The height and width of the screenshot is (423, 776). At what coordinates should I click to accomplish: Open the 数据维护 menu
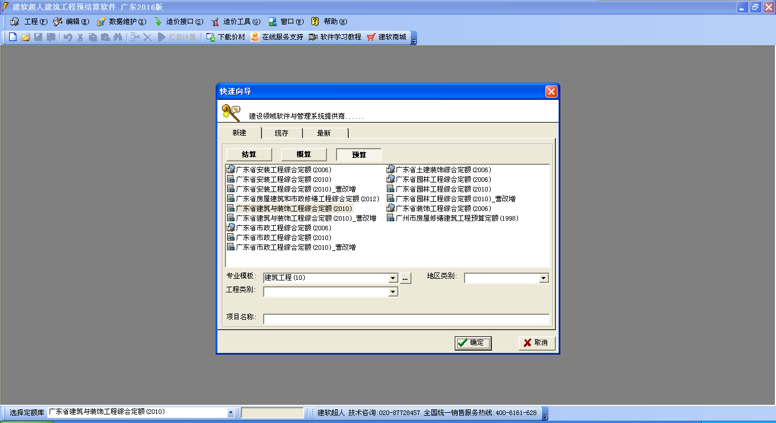(122, 22)
